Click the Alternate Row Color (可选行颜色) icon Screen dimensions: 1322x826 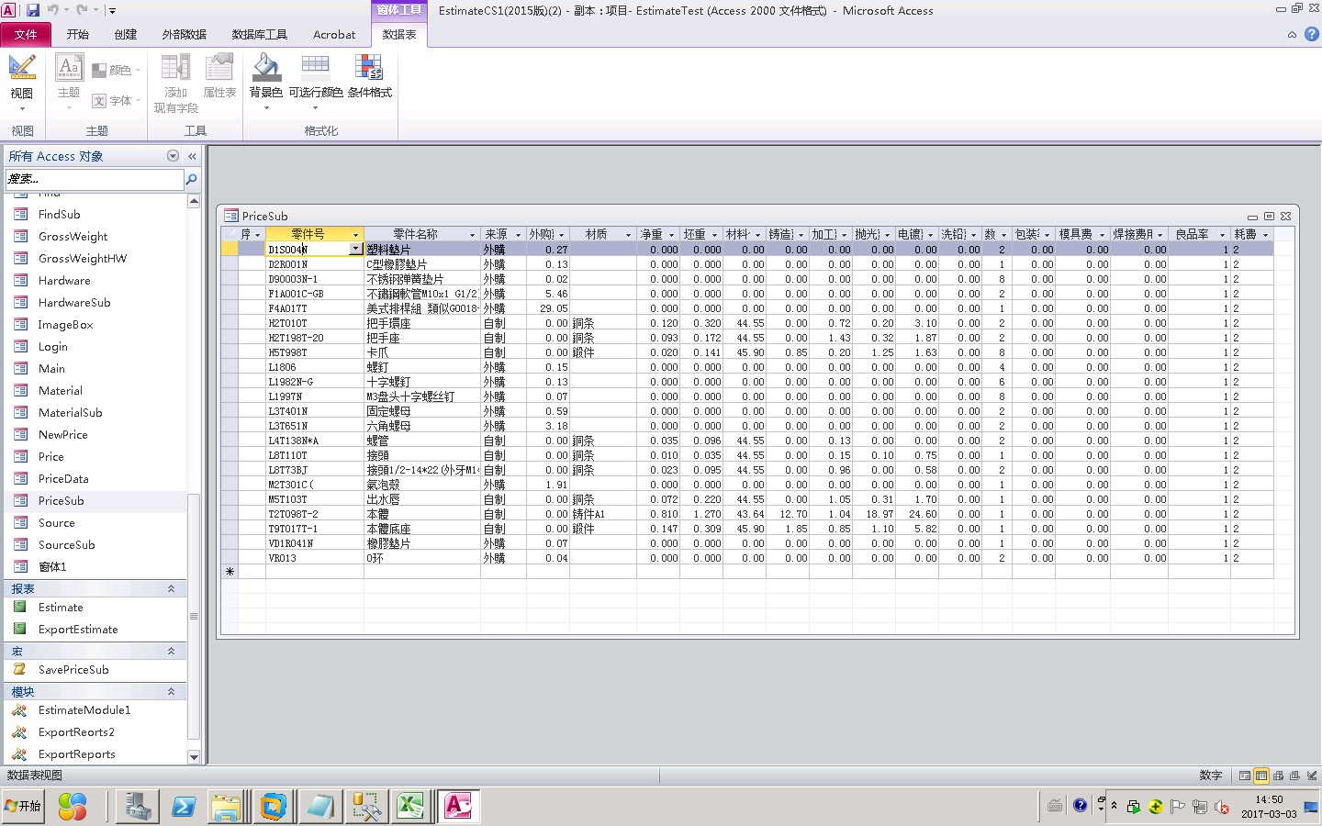[315, 66]
